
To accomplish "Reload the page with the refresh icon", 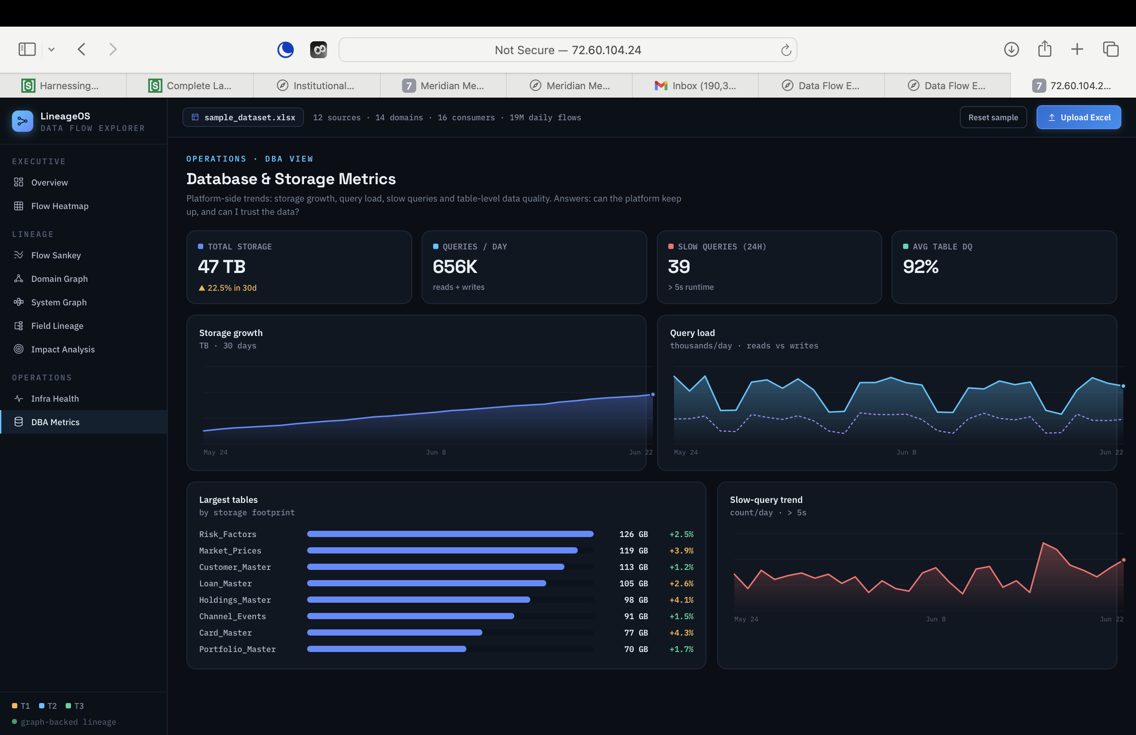I will point(786,50).
